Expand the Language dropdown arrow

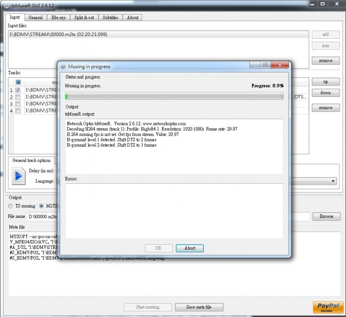pyautogui.click(x=334, y=181)
